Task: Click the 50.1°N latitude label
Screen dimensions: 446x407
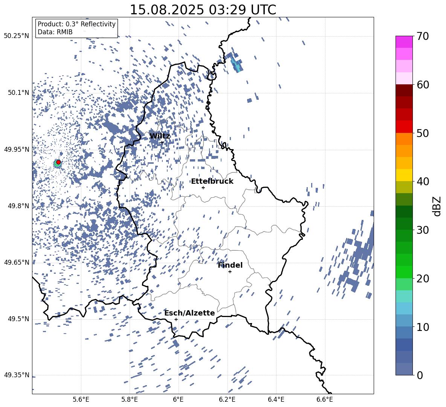Action: pos(18,93)
